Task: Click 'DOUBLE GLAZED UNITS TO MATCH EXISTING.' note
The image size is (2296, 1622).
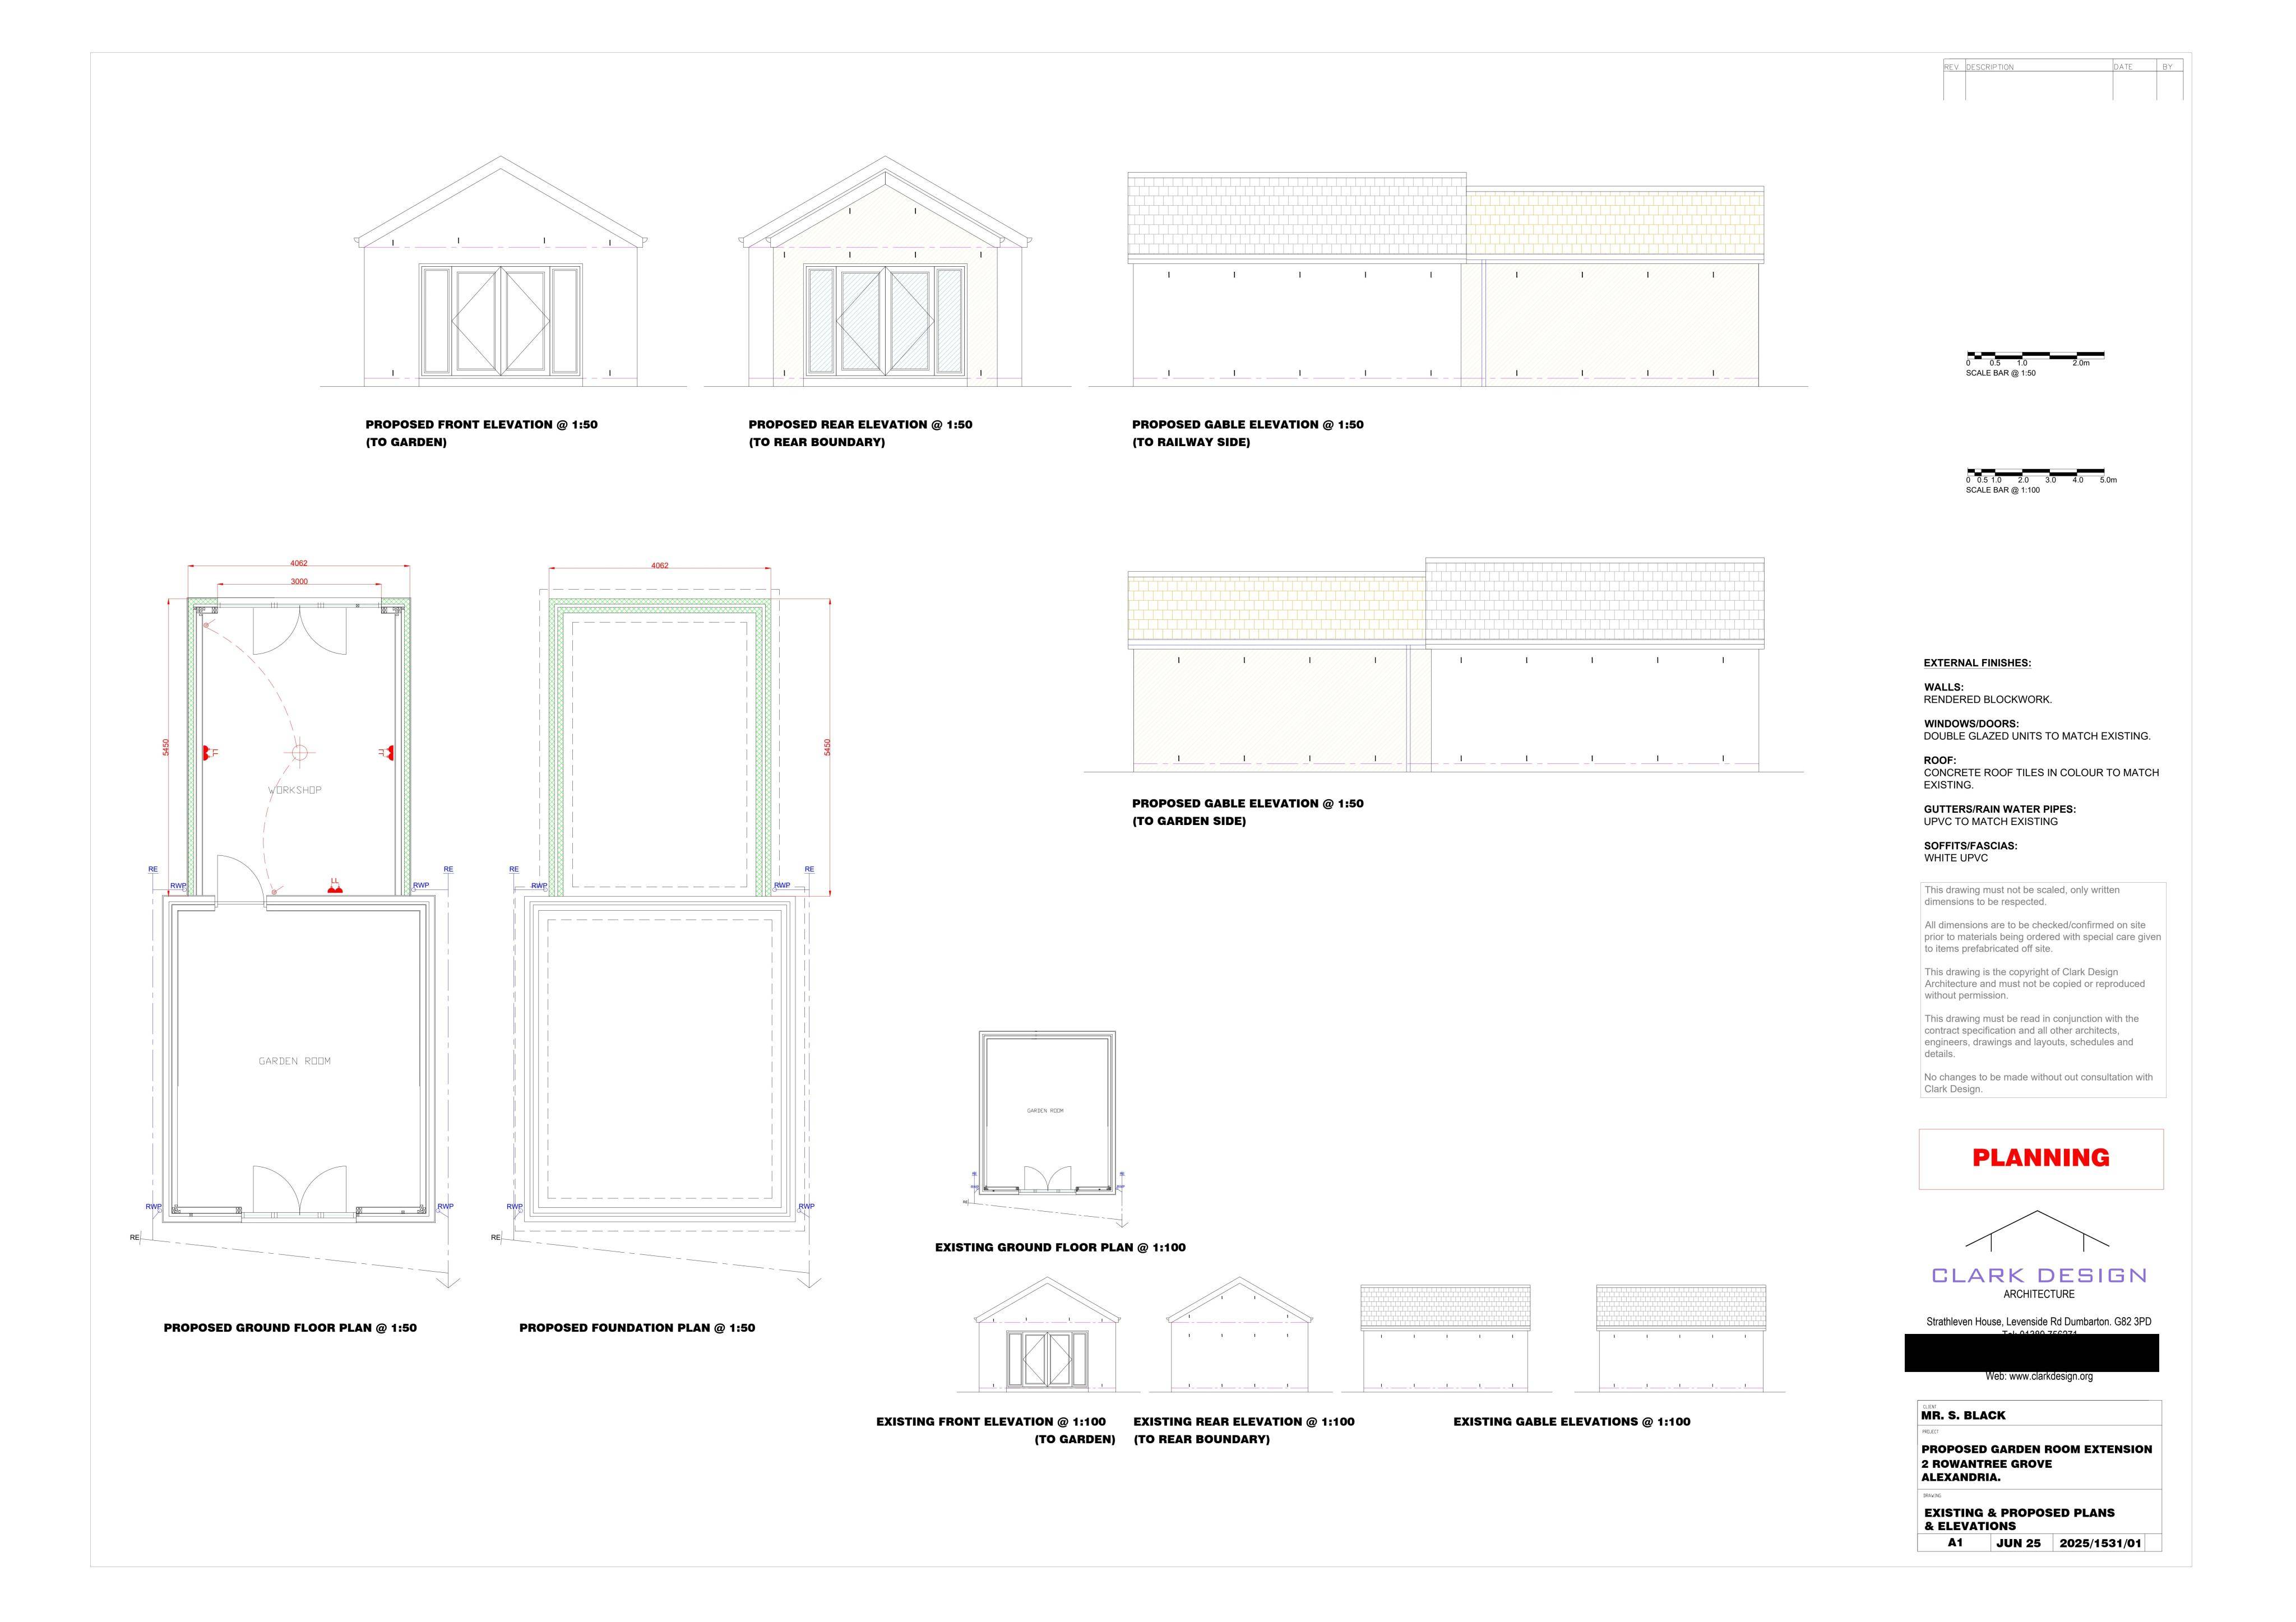Action: pos(2037,736)
